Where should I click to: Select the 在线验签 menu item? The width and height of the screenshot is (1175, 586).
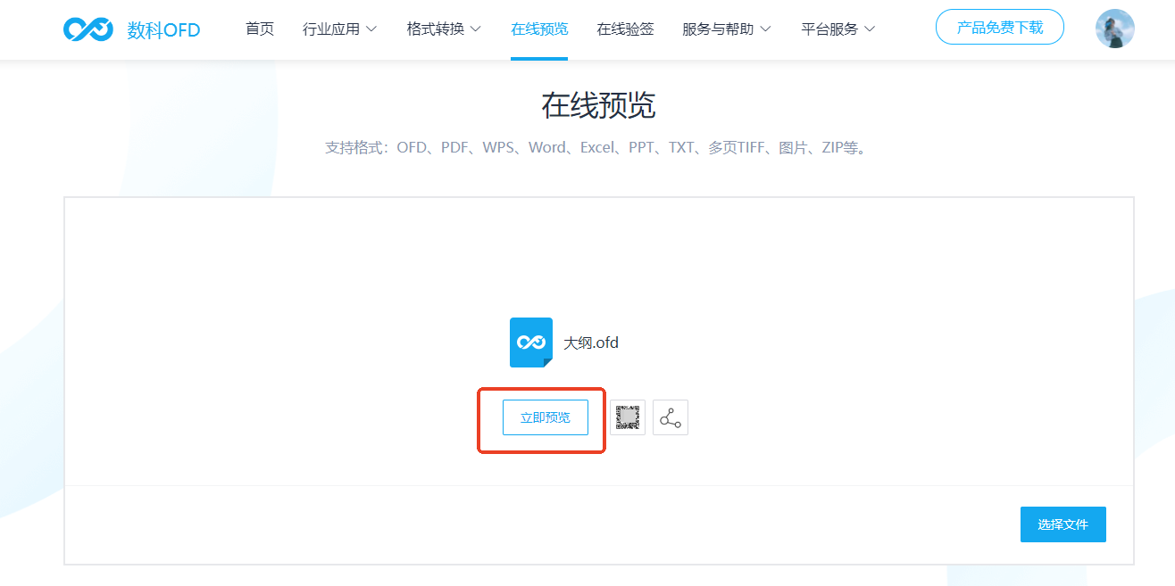[624, 28]
